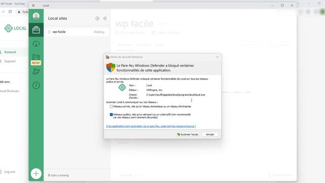Open the Add-ons puzzle icon in sidebar
The width and height of the screenshot is (325, 183).
(x=36, y=72)
